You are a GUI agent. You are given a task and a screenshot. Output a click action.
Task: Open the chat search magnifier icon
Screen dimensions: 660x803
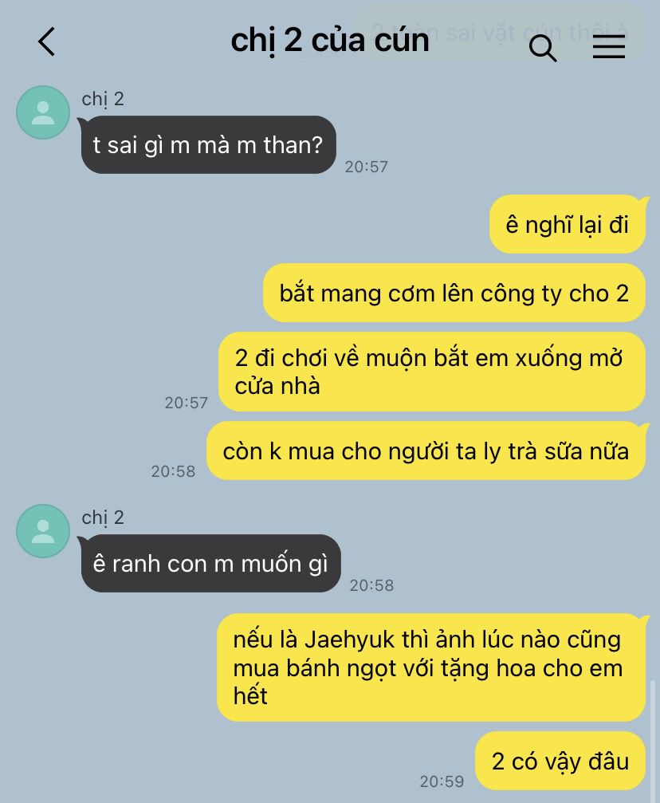pyautogui.click(x=543, y=48)
